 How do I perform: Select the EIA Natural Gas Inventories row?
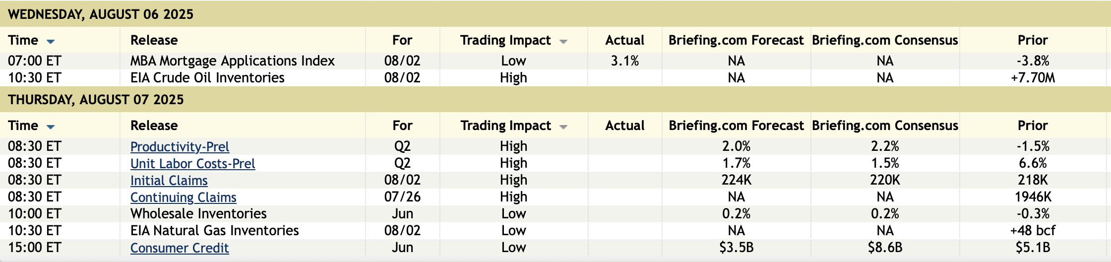(x=214, y=231)
